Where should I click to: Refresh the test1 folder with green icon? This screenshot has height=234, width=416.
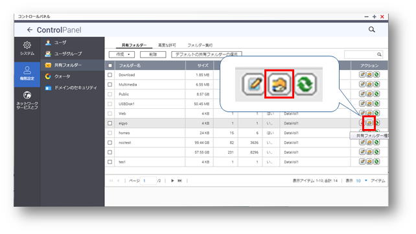(x=376, y=161)
